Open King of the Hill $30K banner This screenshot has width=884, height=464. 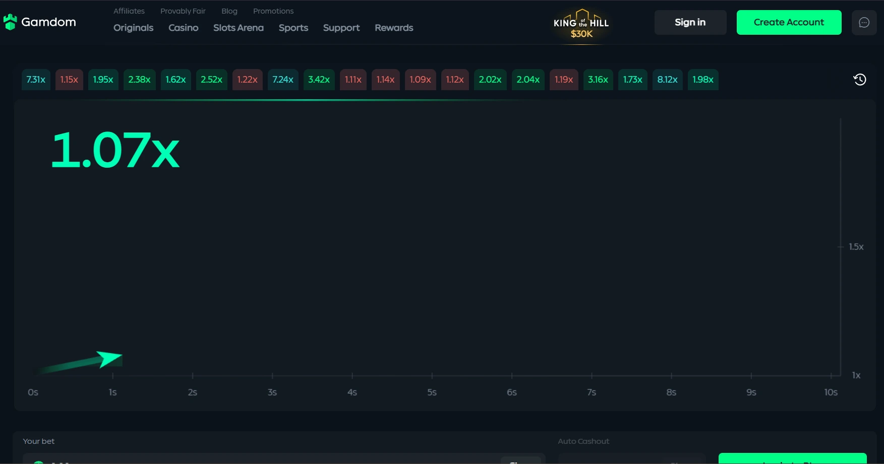click(x=581, y=24)
